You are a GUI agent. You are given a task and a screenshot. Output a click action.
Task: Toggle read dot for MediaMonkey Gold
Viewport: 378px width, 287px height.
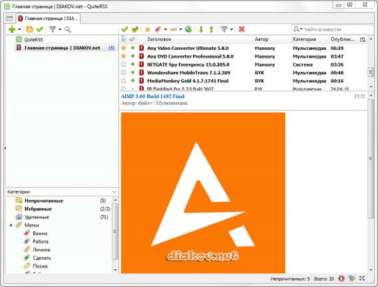pyautogui.click(x=132, y=81)
